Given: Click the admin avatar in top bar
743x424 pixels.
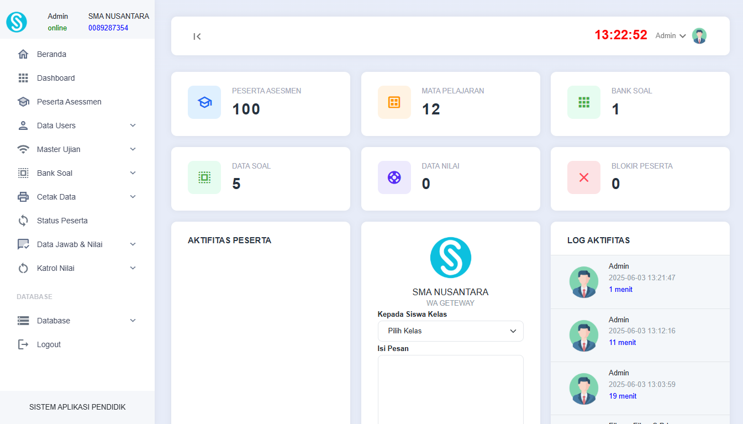Looking at the screenshot, I should click(x=699, y=36).
